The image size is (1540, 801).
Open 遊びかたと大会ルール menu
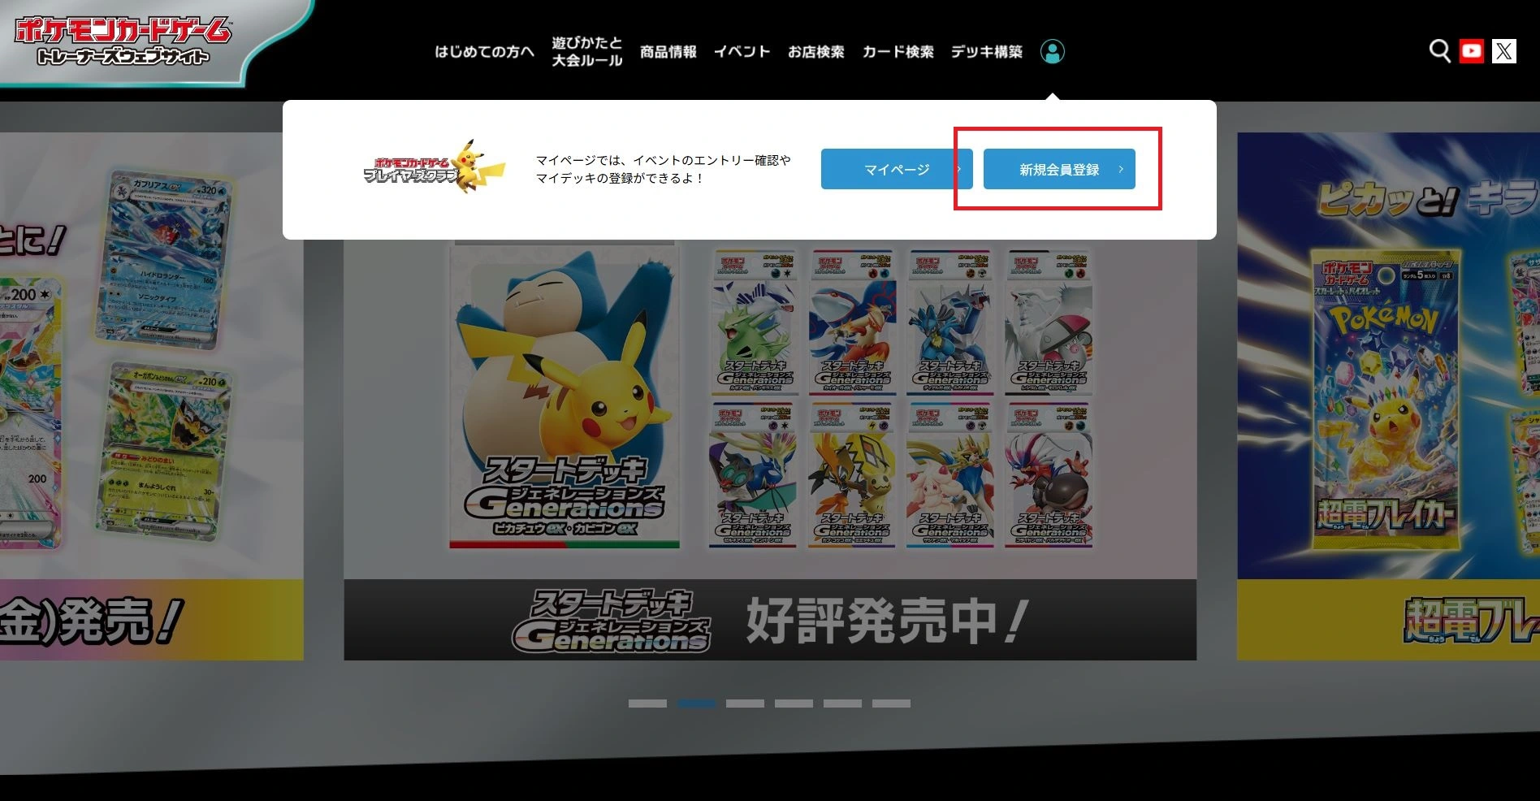[x=586, y=51]
